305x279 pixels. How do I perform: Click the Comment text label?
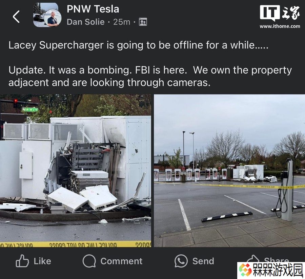pyautogui.click(x=121, y=261)
